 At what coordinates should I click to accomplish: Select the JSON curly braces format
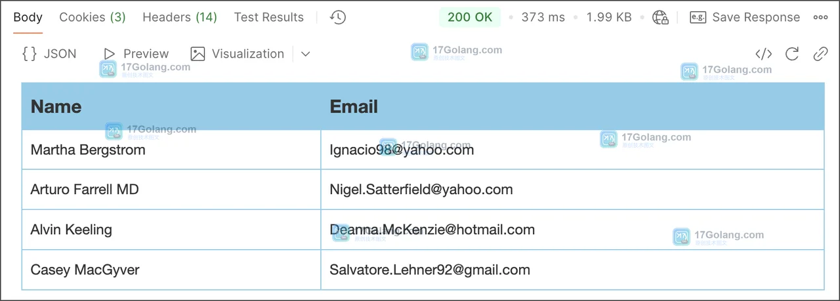[x=49, y=54]
